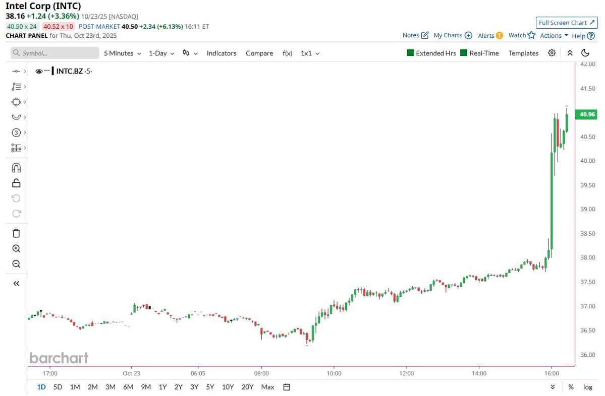Click the redo arrow icon

point(16,214)
